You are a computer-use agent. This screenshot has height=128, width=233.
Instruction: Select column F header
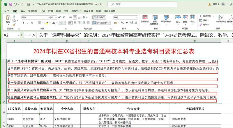click(133, 41)
